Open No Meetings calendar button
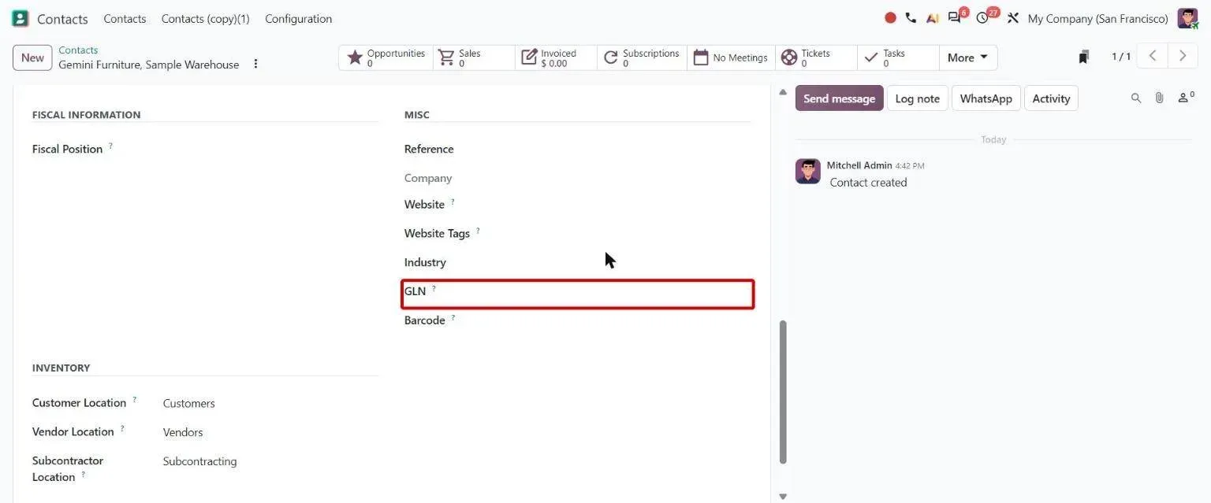The image size is (1211, 503). pyautogui.click(x=731, y=57)
